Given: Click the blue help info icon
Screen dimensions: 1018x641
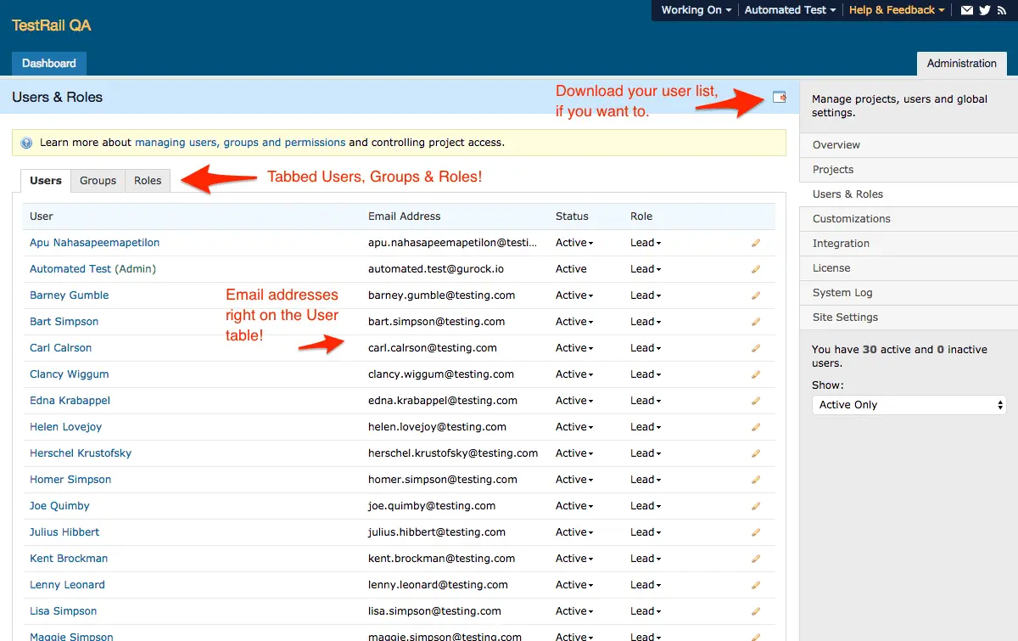Looking at the screenshot, I should coord(26,143).
